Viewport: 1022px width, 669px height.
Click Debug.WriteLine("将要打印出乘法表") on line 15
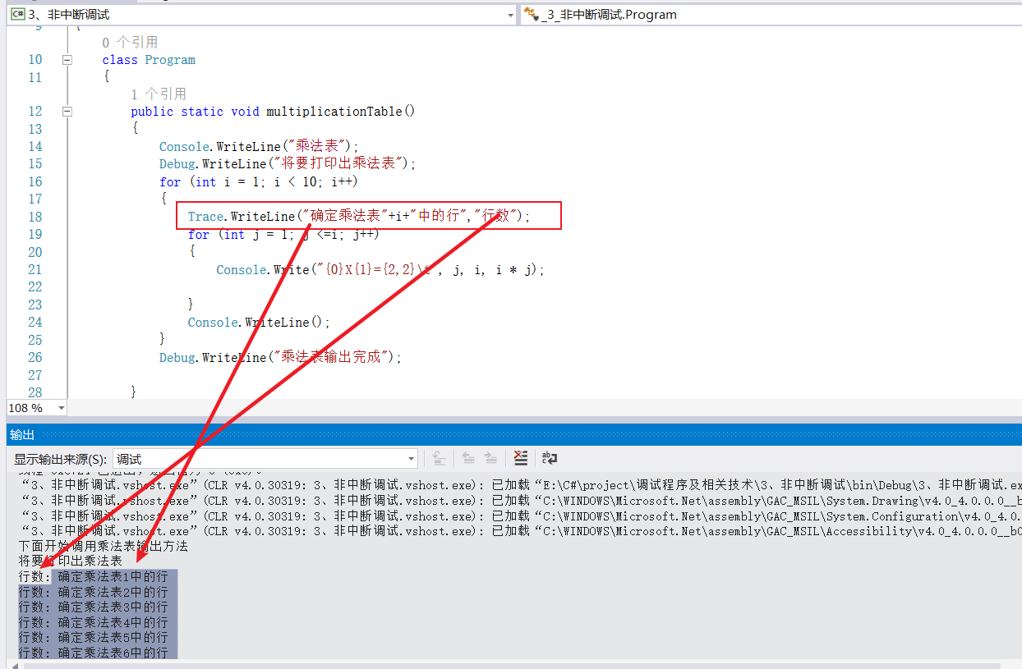(288, 163)
